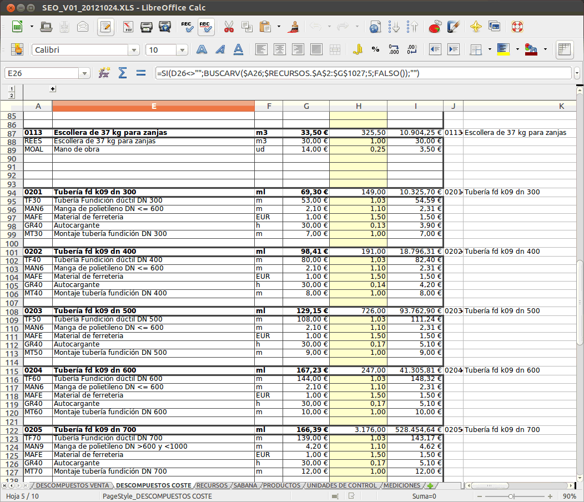The width and height of the screenshot is (584, 502).
Task: Click into the formula input line
Action: pos(363,73)
